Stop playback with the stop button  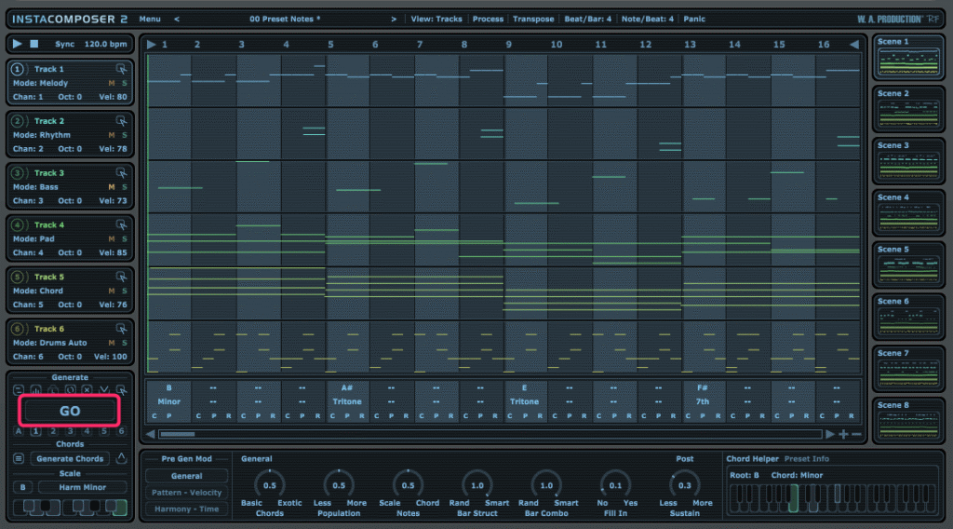pos(34,44)
